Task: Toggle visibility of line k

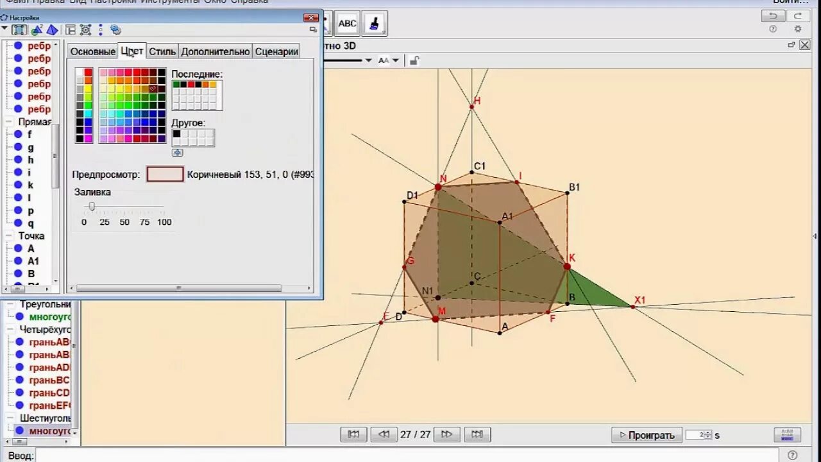Action: pos(18,185)
